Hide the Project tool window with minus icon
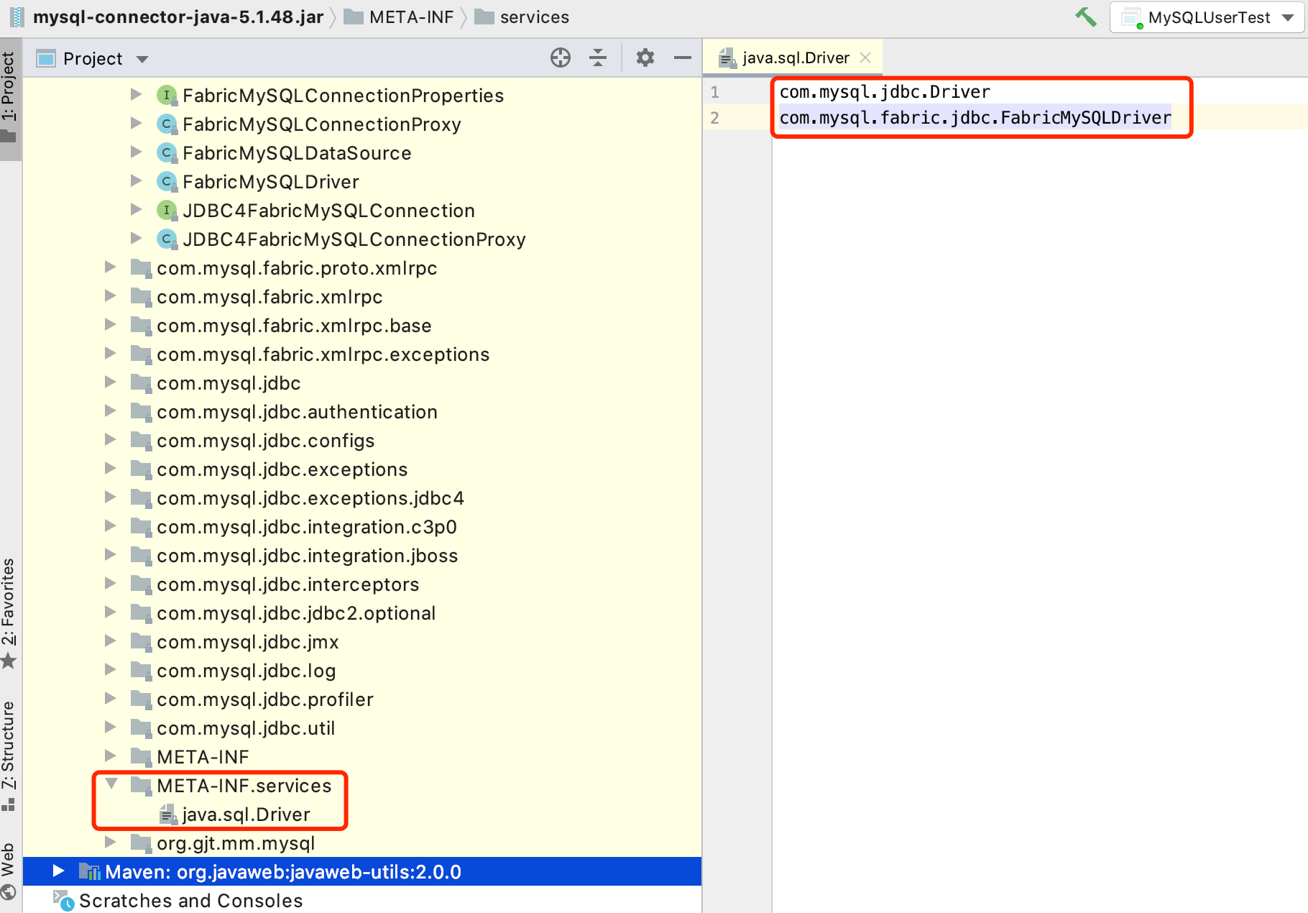The height and width of the screenshot is (913, 1308). pos(683,58)
